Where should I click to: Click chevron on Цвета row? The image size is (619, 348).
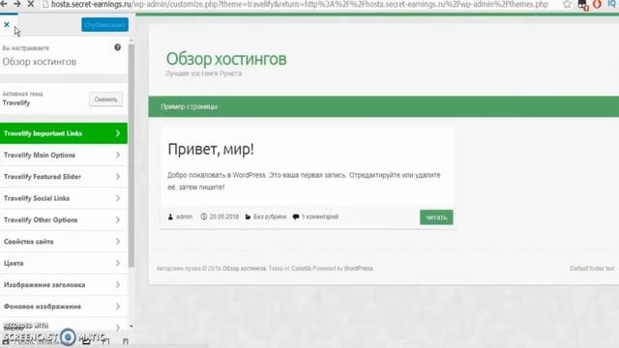click(118, 263)
